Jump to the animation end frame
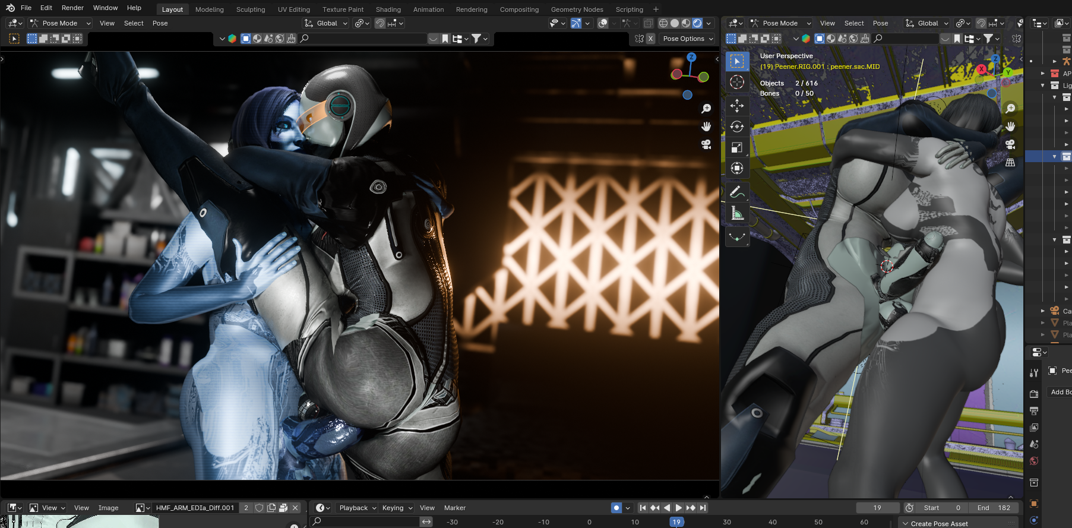This screenshot has height=528, width=1072. 703,508
